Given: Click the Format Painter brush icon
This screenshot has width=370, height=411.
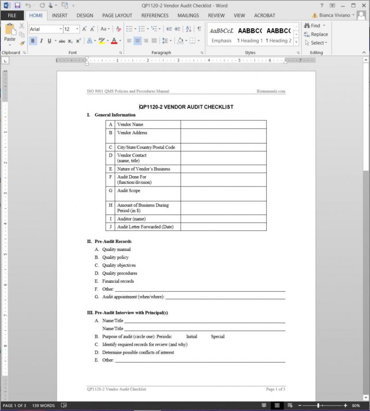Looking at the screenshot, I should (x=22, y=43).
